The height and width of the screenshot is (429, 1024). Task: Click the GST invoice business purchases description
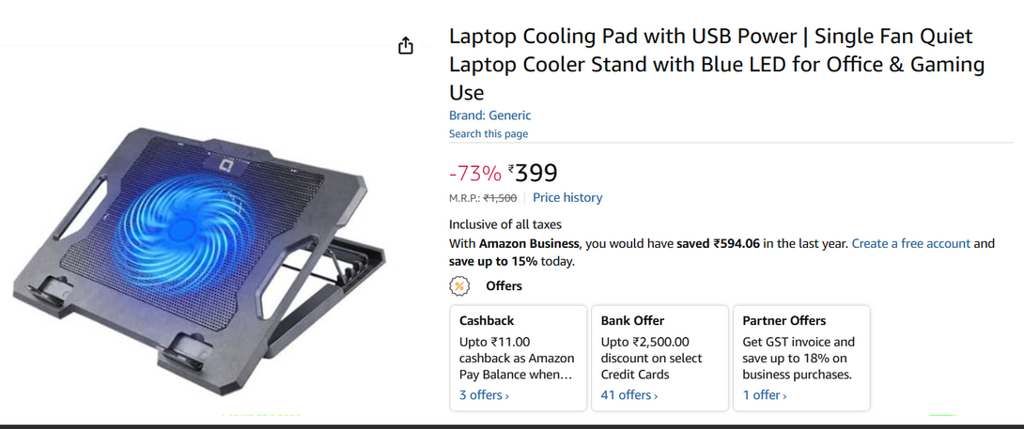coord(799,359)
